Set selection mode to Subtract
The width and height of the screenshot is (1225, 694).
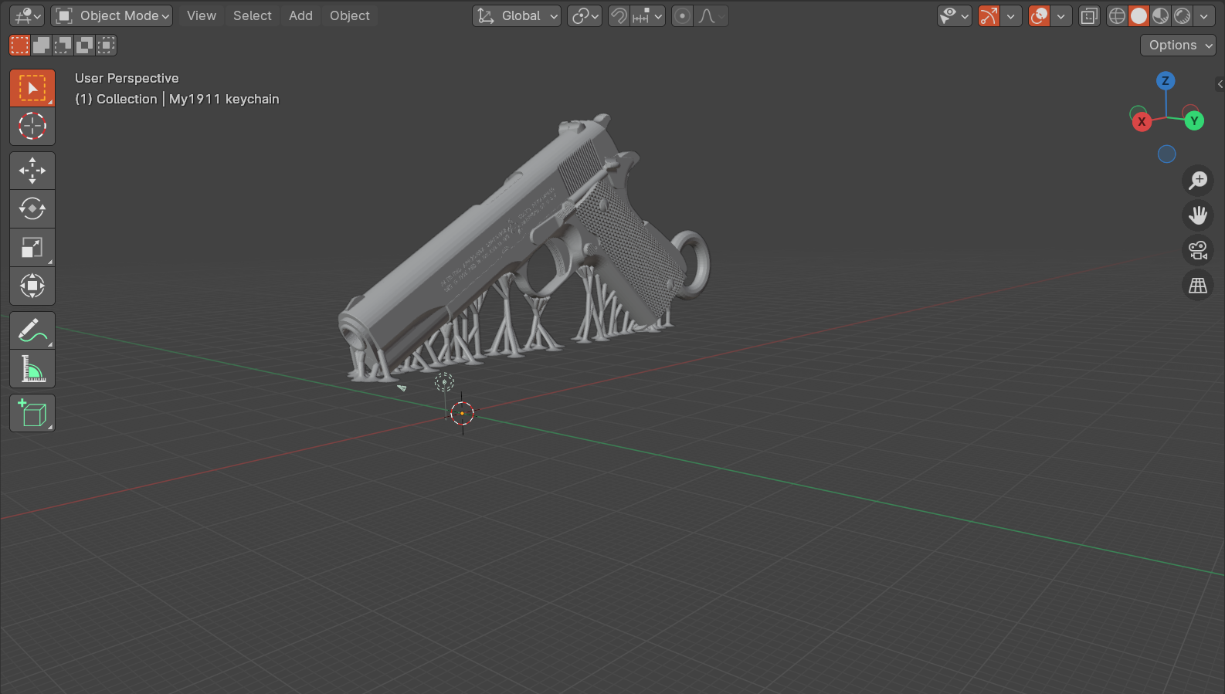pyautogui.click(x=63, y=45)
